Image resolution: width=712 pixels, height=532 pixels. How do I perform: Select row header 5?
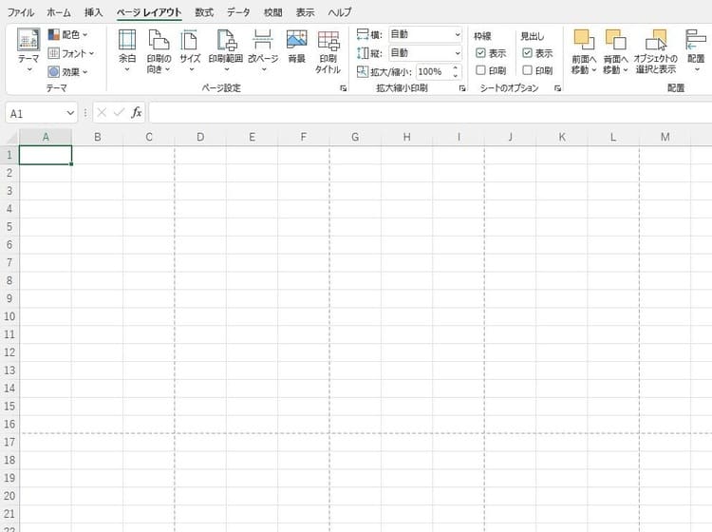click(x=9, y=227)
